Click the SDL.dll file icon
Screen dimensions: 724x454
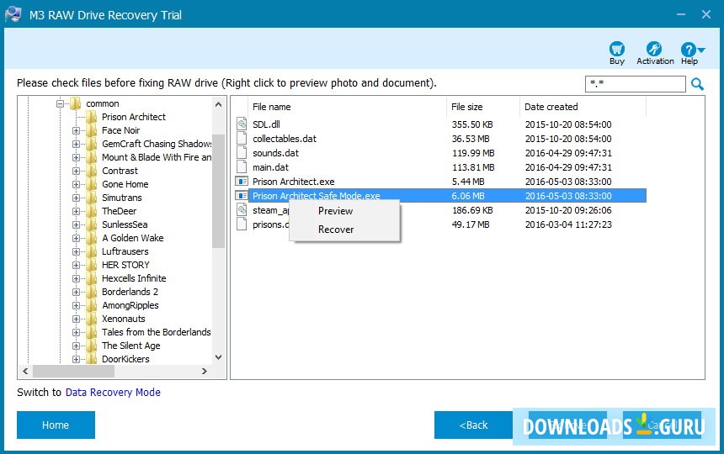(x=242, y=124)
